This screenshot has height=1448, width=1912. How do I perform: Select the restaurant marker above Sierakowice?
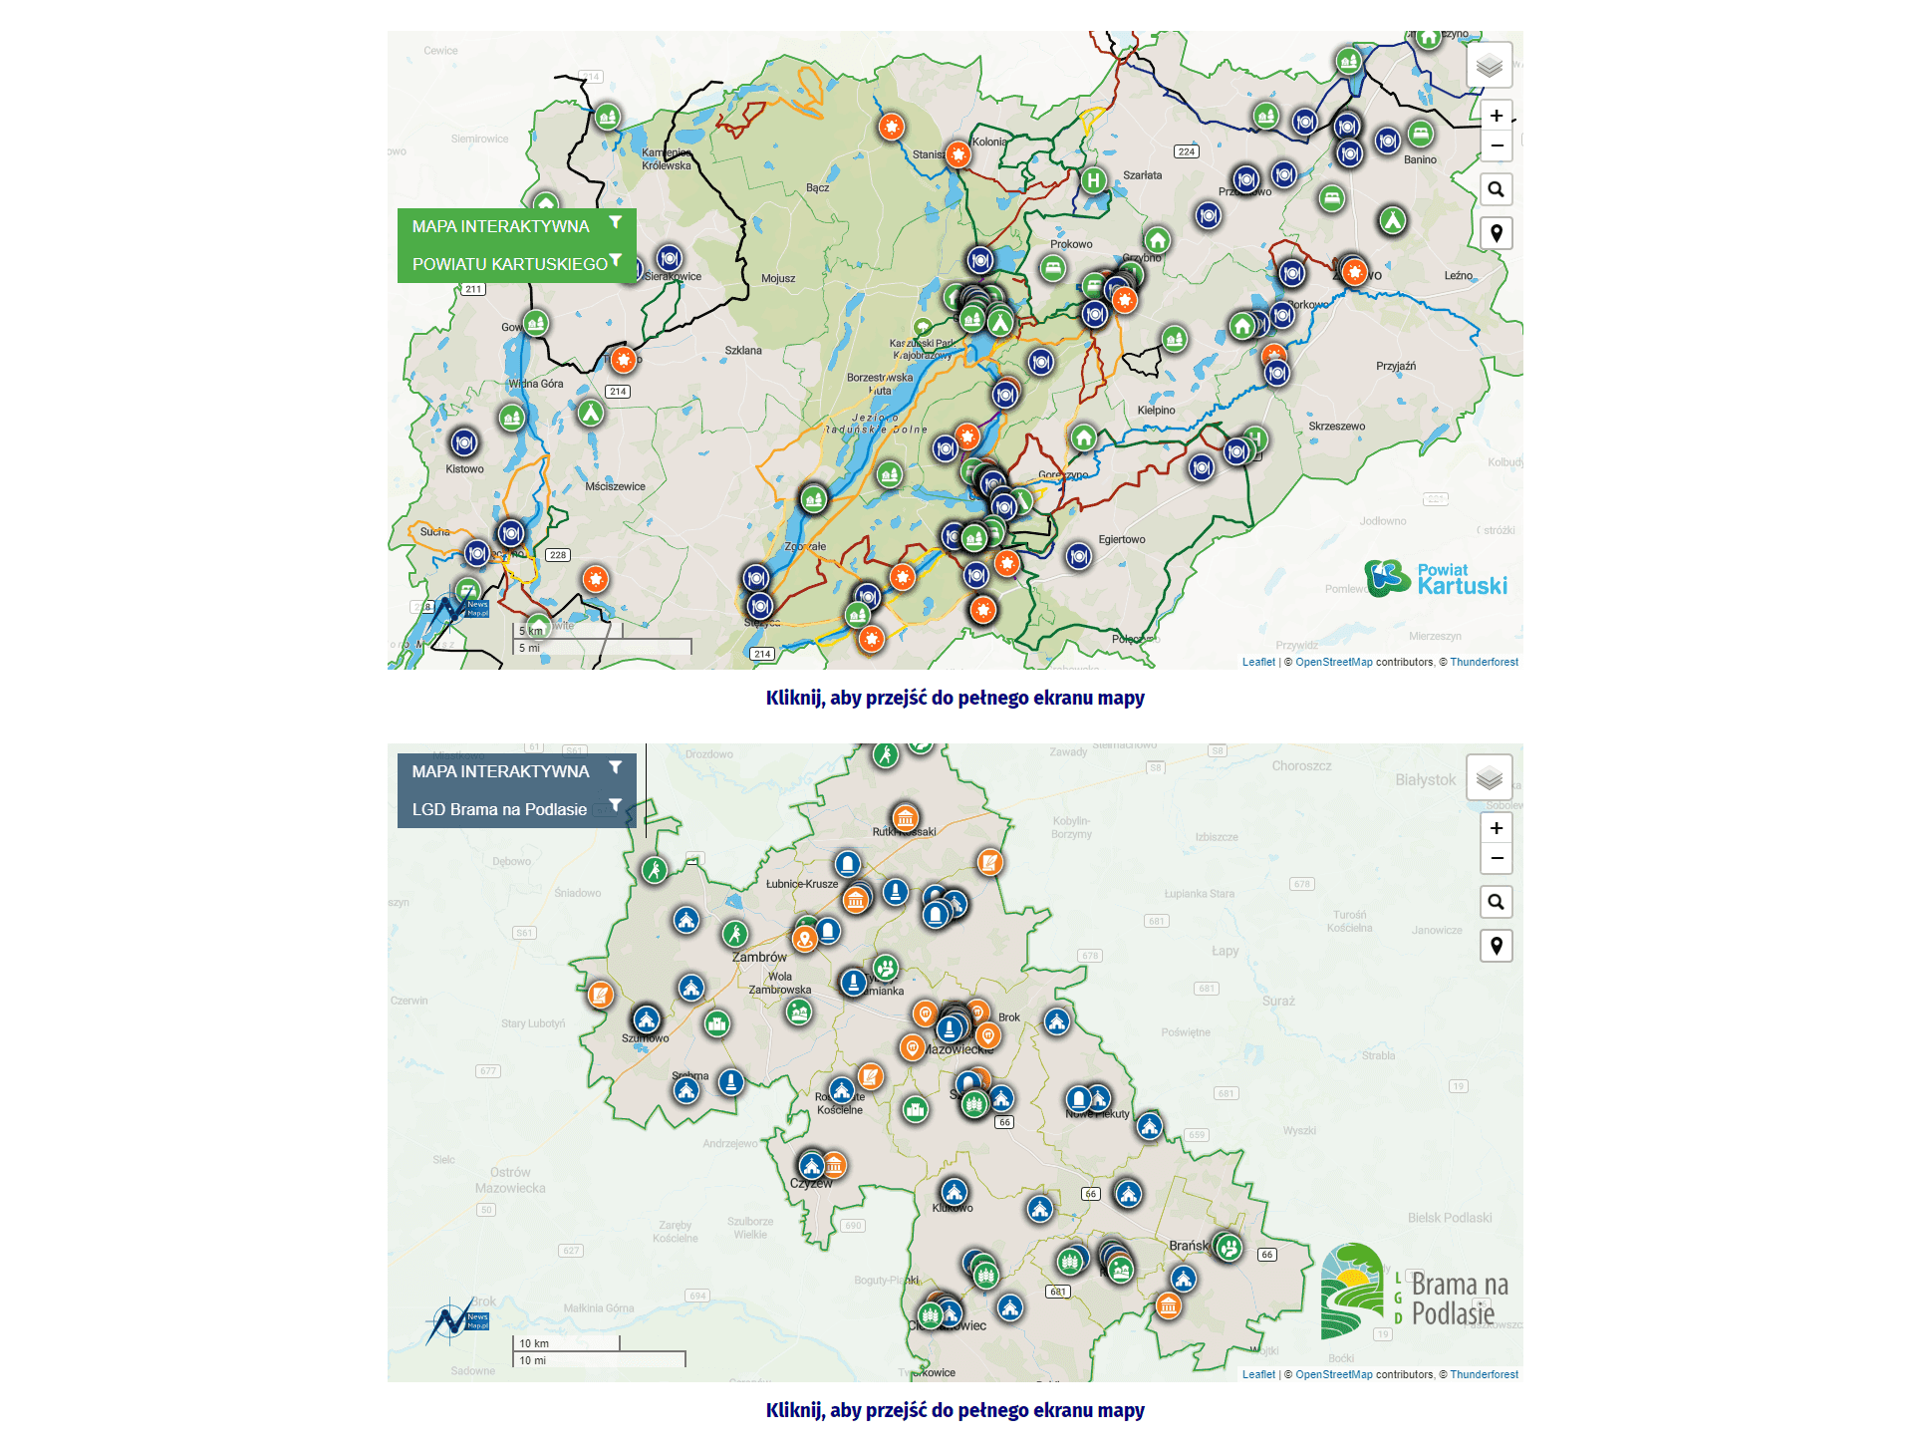[670, 258]
